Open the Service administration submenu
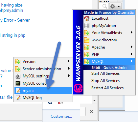This screenshot has height=122, width=138. (x=43, y=69)
